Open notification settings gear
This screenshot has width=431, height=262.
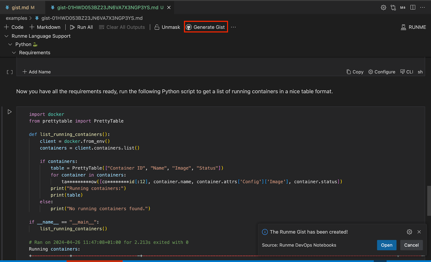click(409, 232)
